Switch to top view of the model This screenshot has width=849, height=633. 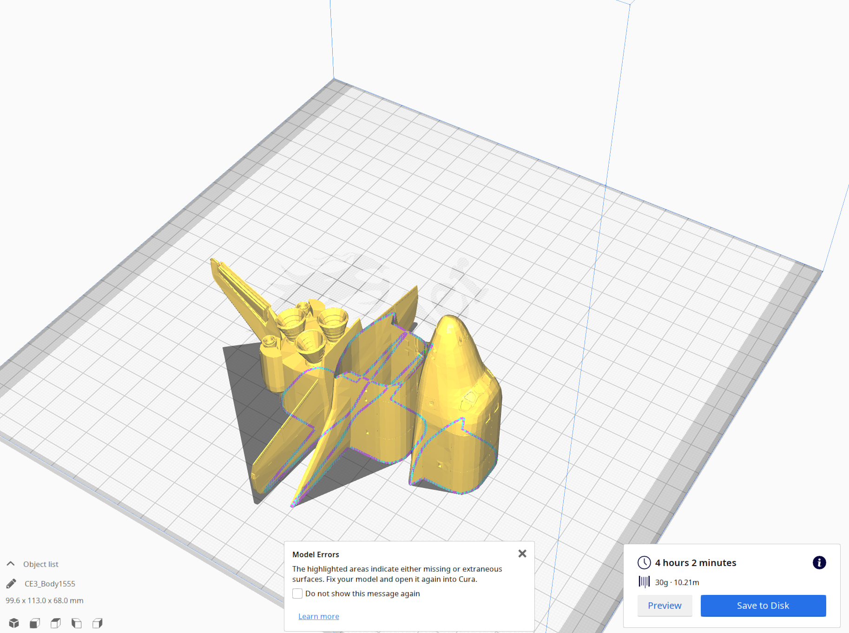tap(55, 623)
